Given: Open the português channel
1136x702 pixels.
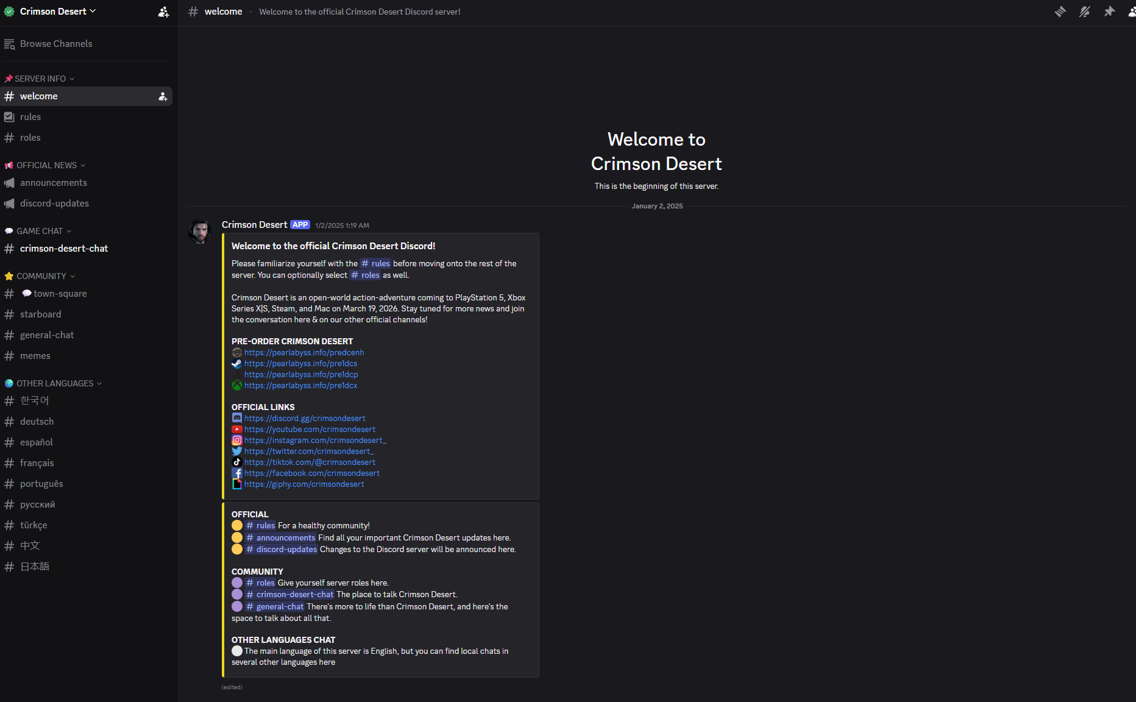Looking at the screenshot, I should (x=87, y=484).
